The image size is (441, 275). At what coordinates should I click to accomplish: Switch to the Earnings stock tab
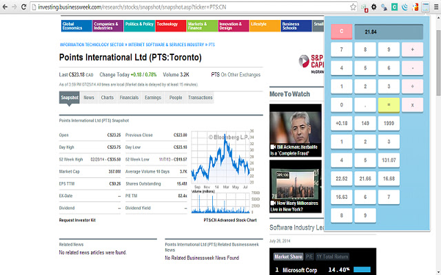tap(153, 98)
